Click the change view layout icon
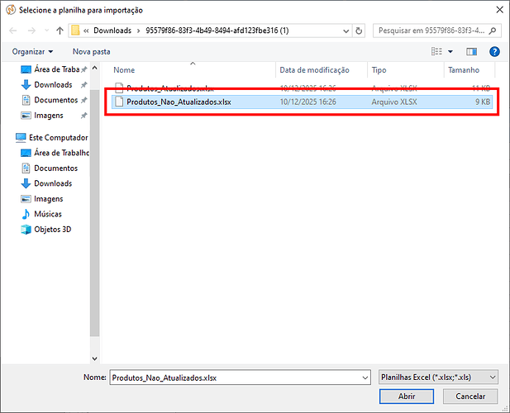This screenshot has width=510, height=413. pyautogui.click(x=436, y=51)
